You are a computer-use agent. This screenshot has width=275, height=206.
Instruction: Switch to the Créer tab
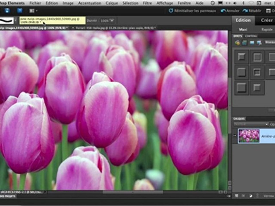coord(266,20)
